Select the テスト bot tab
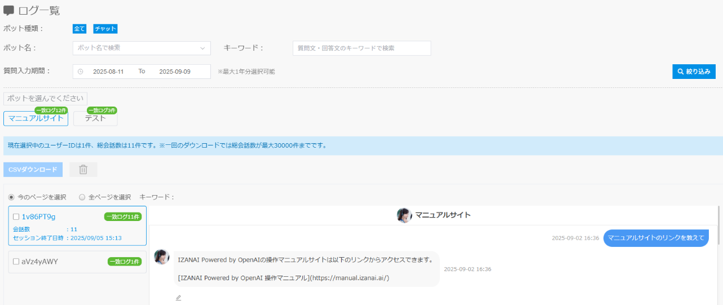 tap(95, 118)
